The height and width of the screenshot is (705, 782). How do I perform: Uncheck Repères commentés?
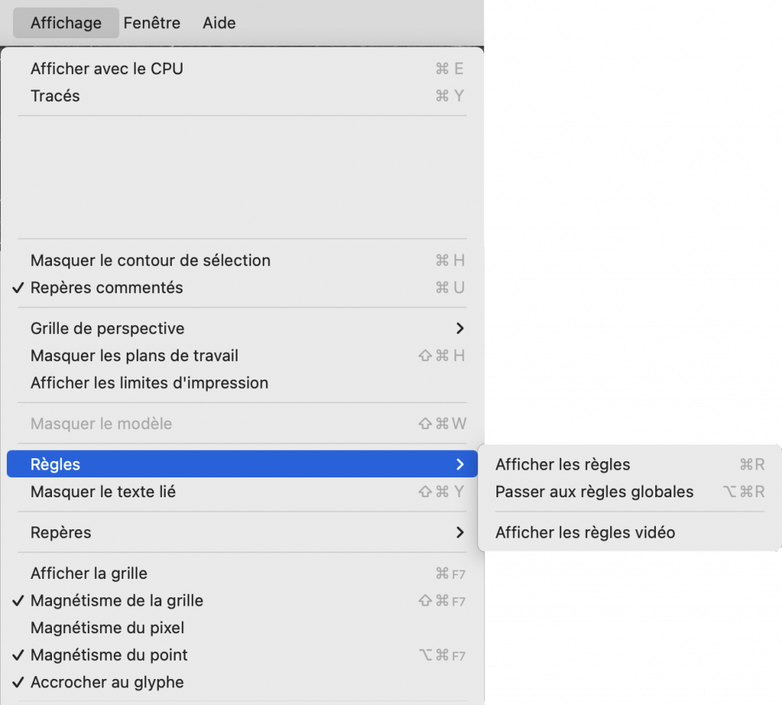[107, 288]
